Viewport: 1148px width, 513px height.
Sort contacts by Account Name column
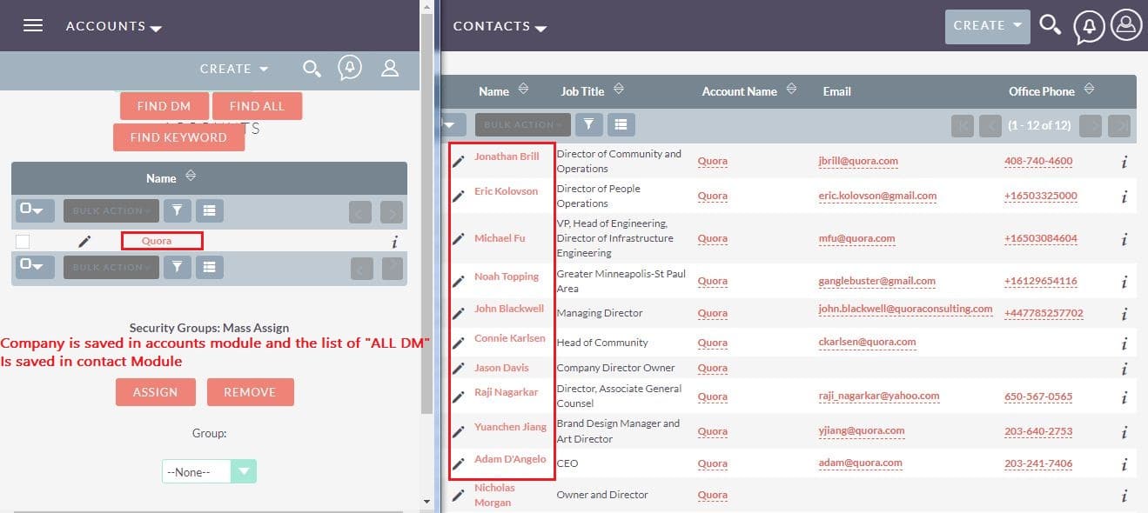point(791,90)
